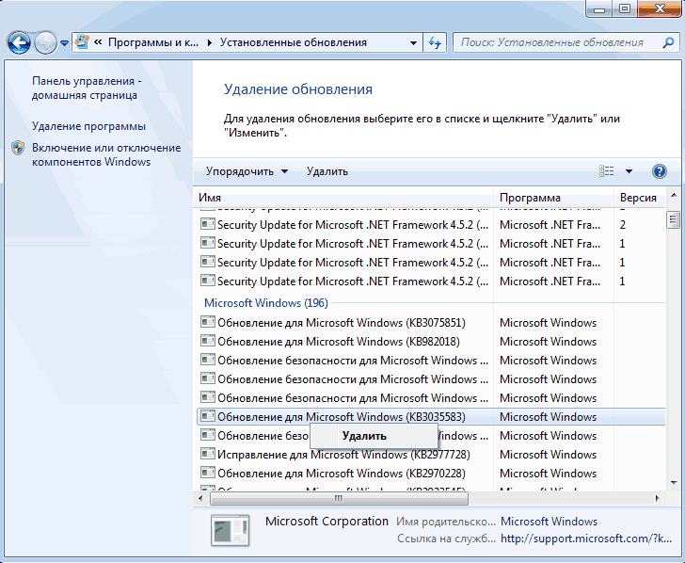
Task: Expand the view options dropdown arrow
Action: coord(629,171)
